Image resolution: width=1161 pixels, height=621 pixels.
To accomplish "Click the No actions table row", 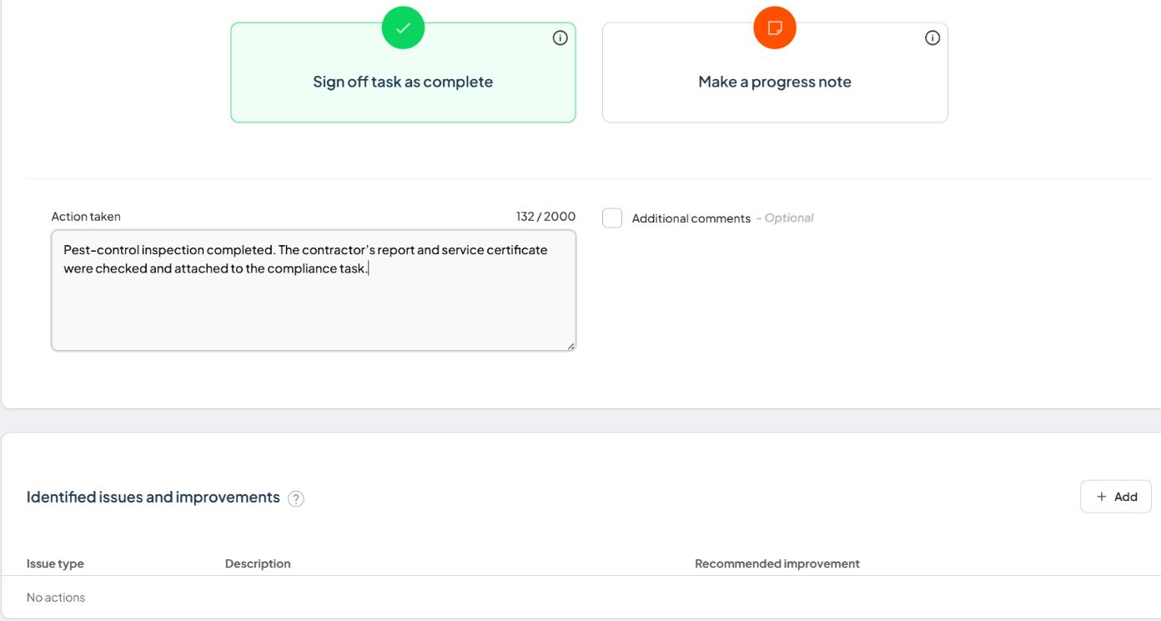I will point(580,597).
